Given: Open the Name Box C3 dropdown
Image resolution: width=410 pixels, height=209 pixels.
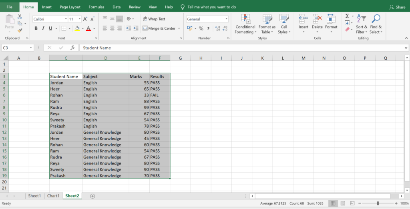Looking at the screenshot, I should (31, 48).
